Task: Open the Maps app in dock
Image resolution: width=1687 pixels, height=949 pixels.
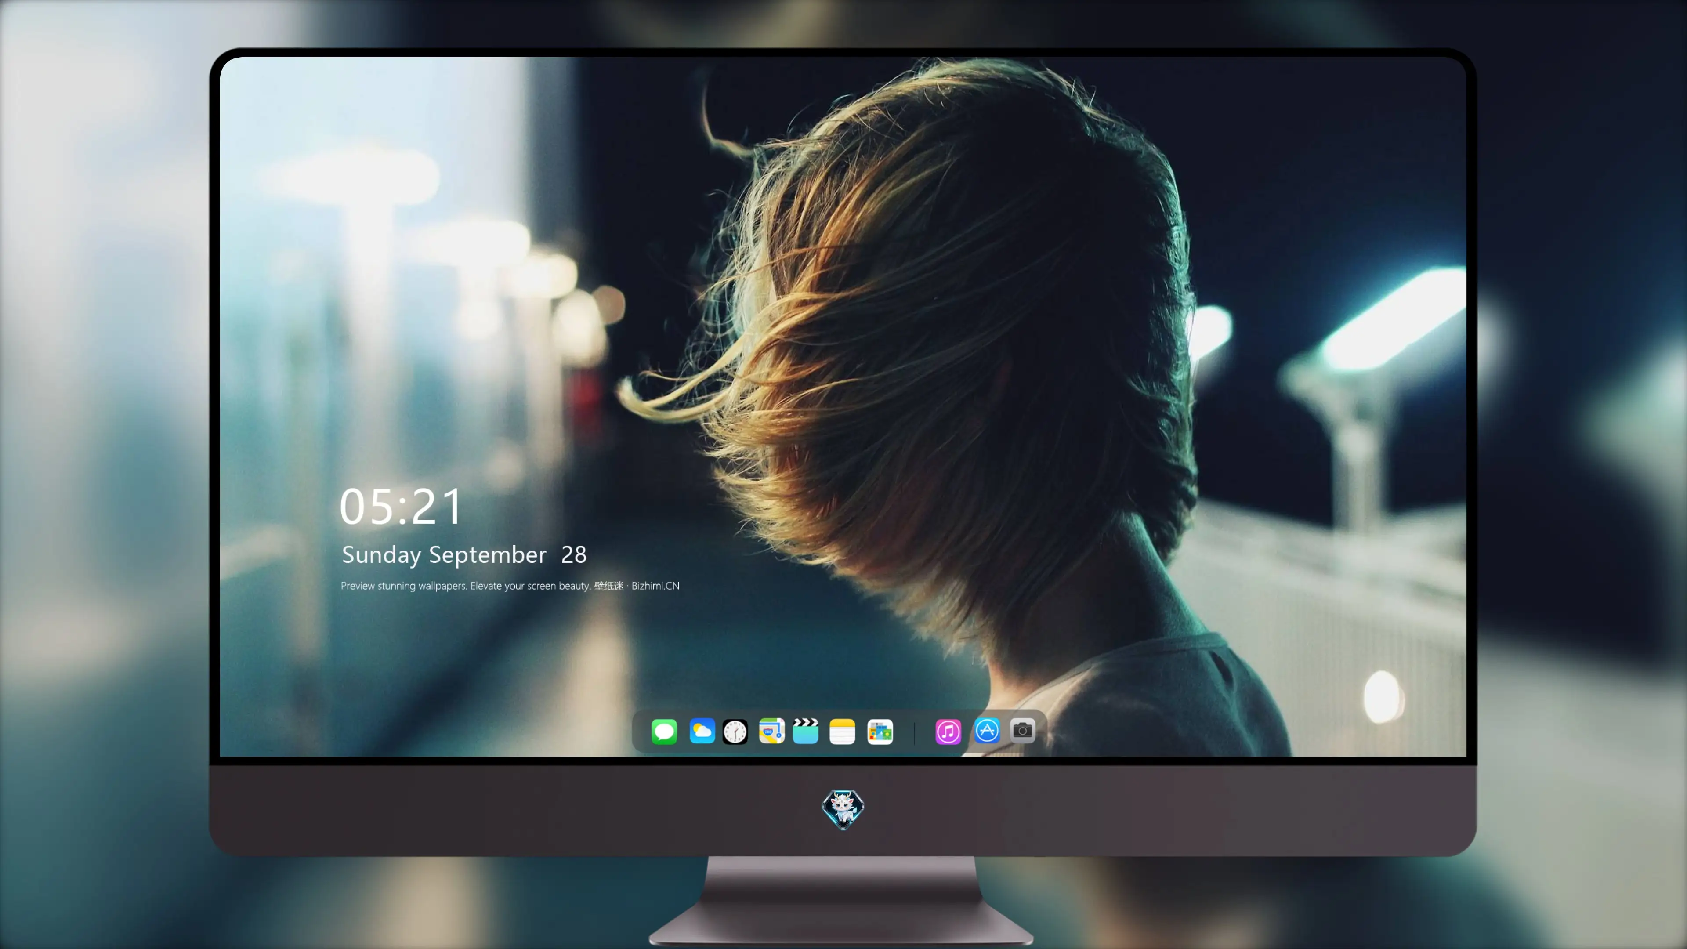Action: 771,731
